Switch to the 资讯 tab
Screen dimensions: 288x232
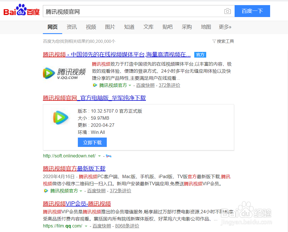point(72,27)
